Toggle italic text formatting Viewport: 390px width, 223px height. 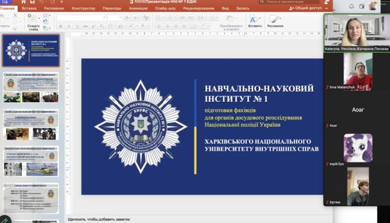(68, 26)
